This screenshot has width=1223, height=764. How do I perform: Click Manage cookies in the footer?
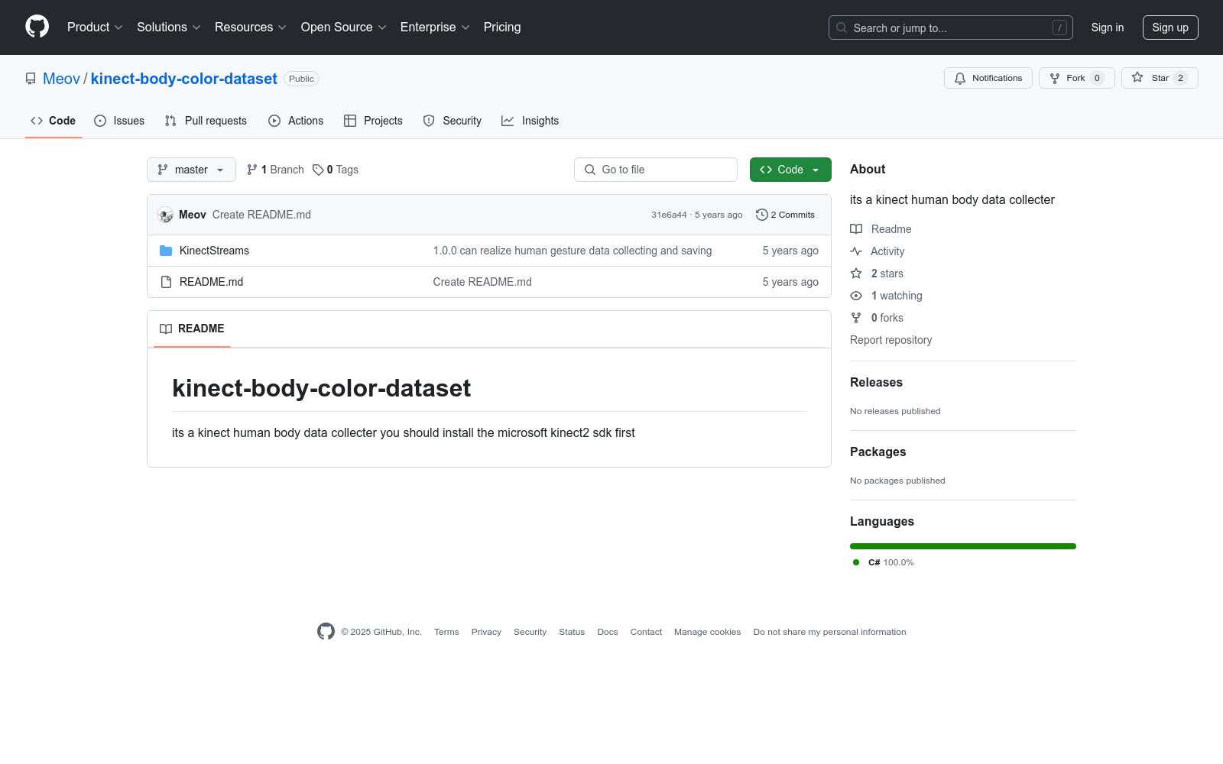pyautogui.click(x=707, y=632)
